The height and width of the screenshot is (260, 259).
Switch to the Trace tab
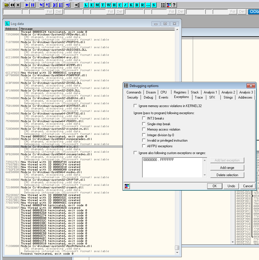199,97
